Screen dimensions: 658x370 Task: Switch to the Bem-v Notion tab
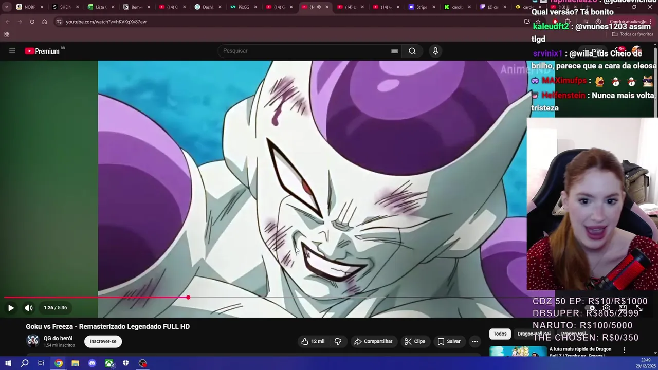(136, 7)
